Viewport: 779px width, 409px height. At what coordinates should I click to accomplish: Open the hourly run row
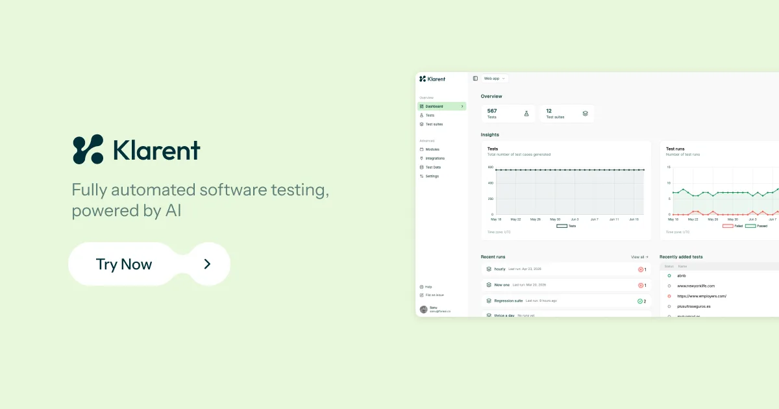[x=565, y=269]
